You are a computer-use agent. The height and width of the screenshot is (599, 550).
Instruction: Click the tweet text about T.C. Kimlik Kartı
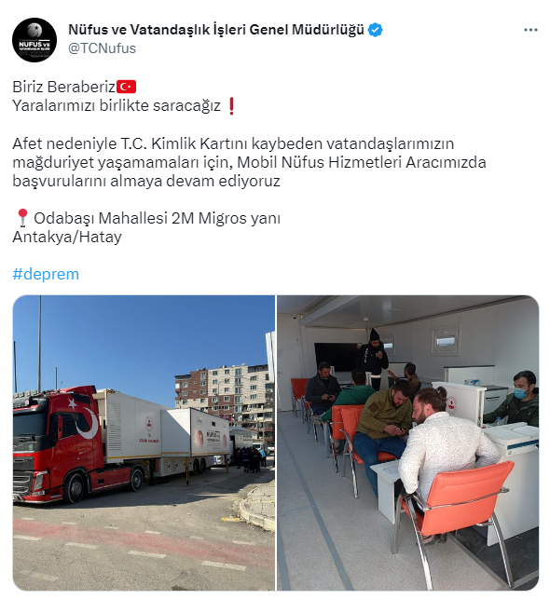coord(249,162)
